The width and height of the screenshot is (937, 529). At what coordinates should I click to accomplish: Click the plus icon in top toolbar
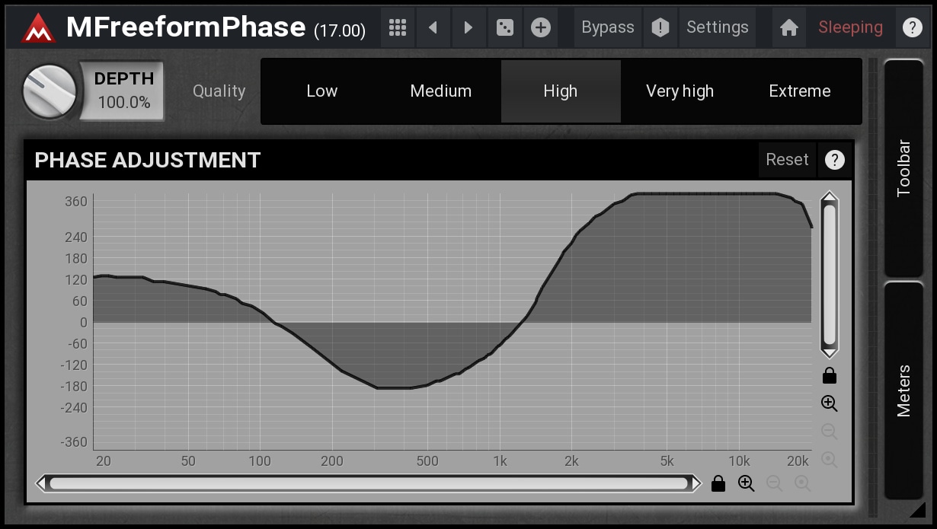click(x=540, y=27)
